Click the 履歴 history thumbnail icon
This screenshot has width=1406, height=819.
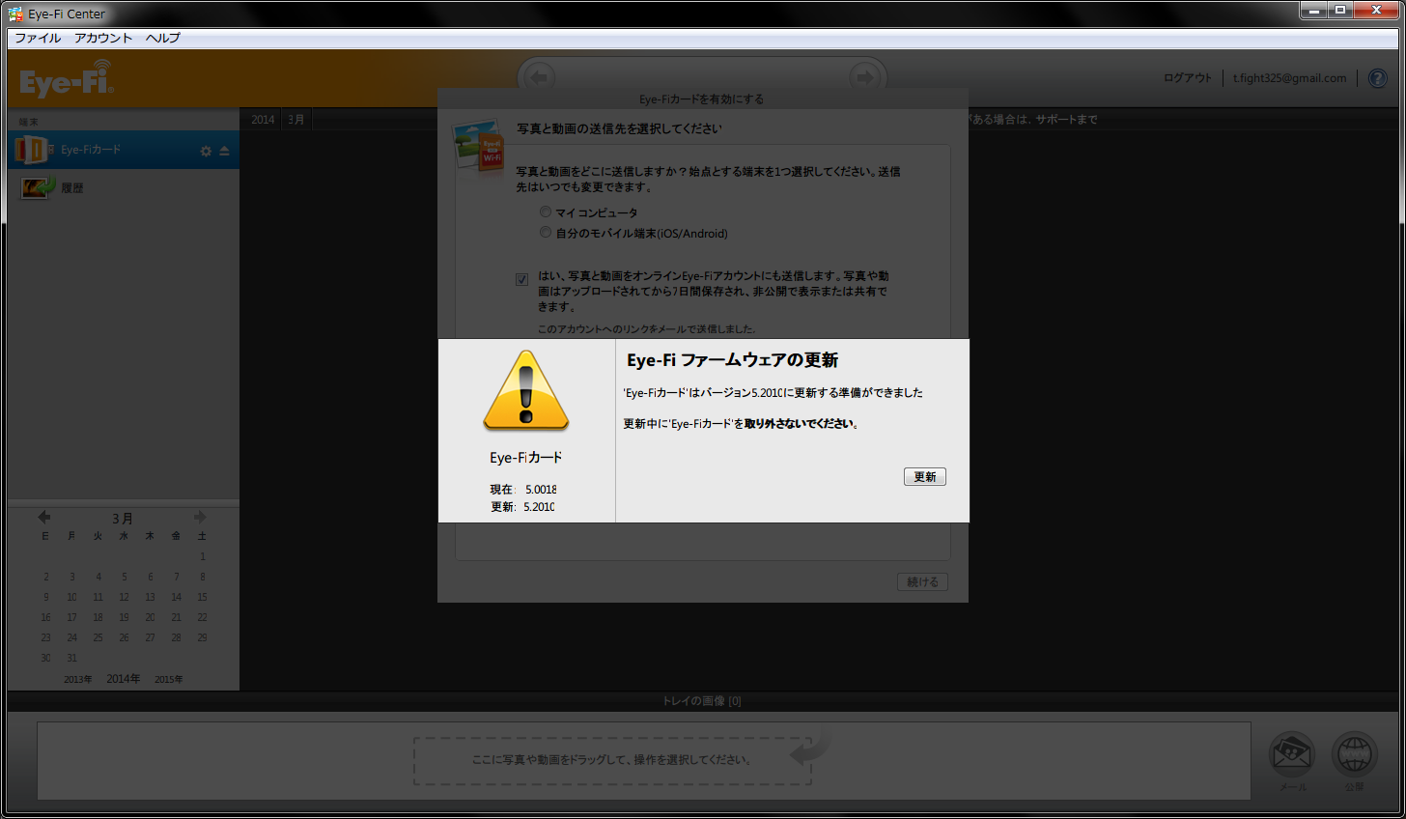click(38, 187)
